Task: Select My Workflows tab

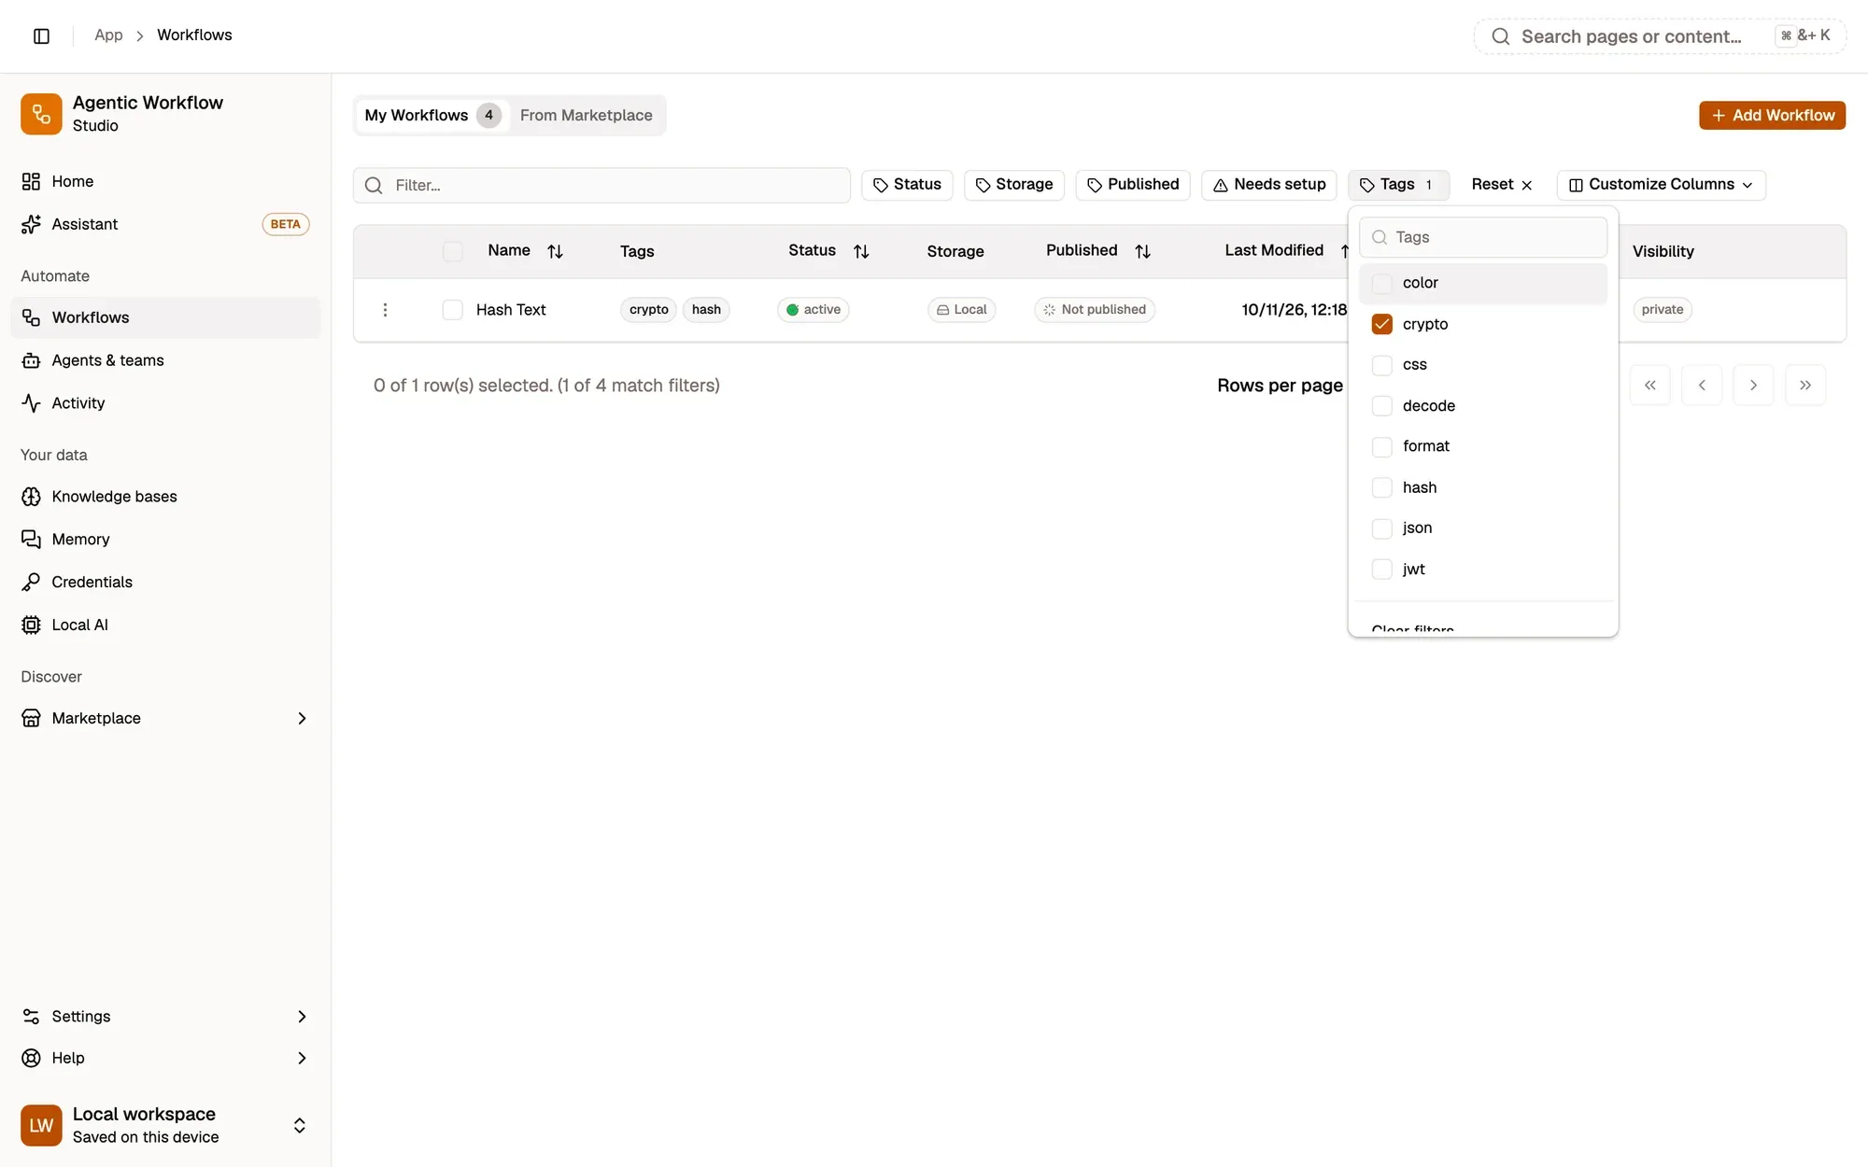Action: pos(432,115)
